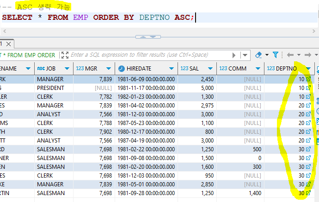Click the DEPTNO keyword in the query
319x202 pixels.
(154, 18)
